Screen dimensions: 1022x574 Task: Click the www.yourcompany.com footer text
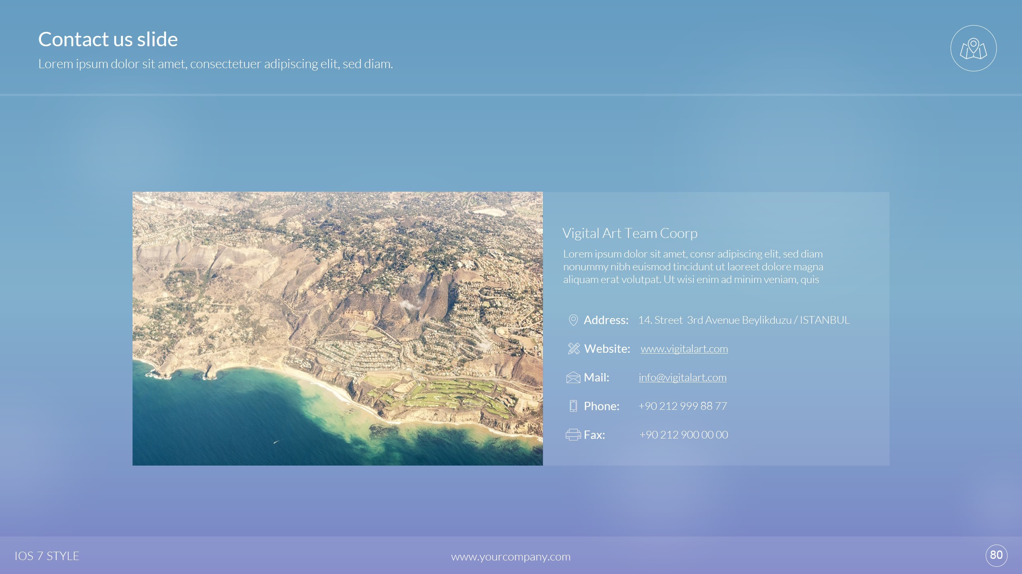tap(511, 556)
